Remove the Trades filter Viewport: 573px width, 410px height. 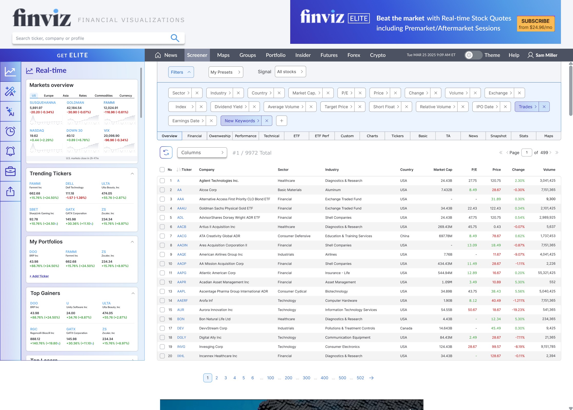544,107
